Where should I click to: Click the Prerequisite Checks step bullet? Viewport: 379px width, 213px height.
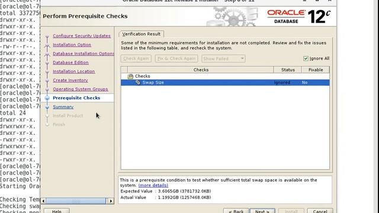[47, 98]
